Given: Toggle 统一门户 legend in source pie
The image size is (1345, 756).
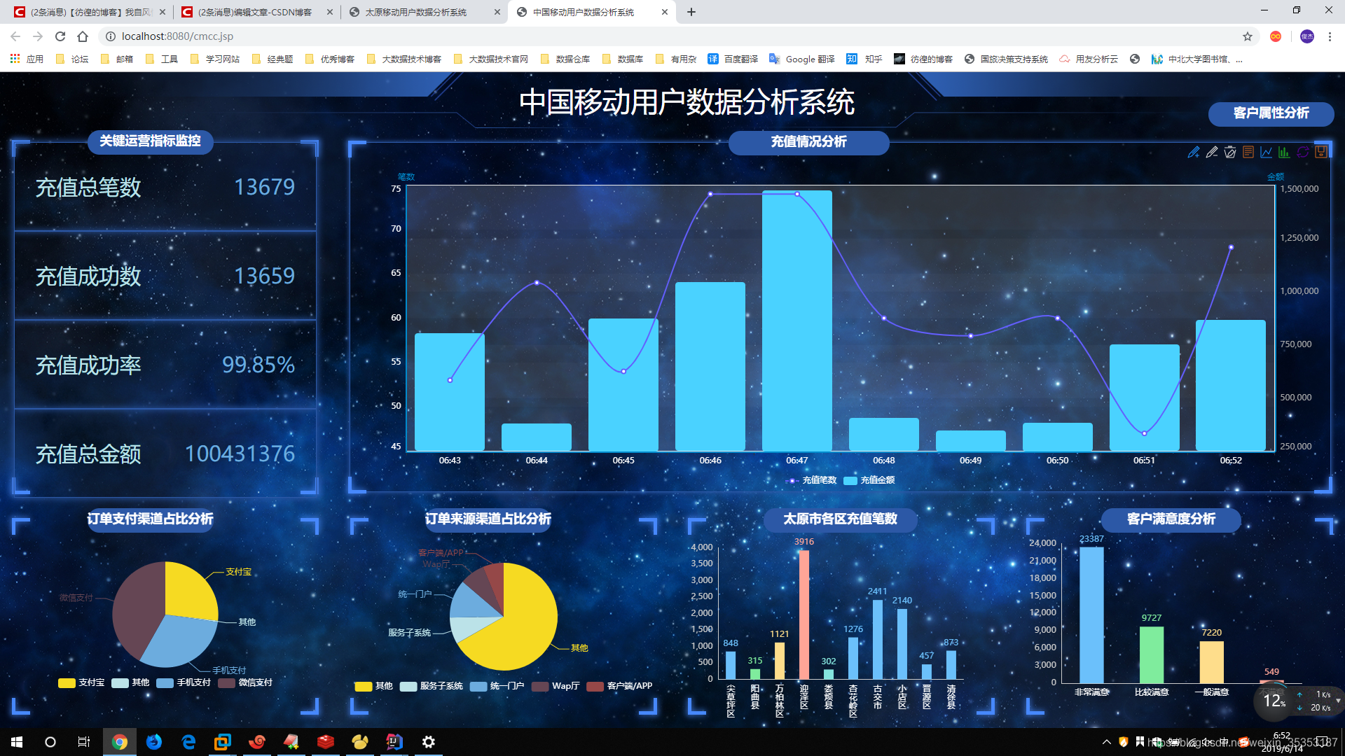Looking at the screenshot, I should [x=497, y=686].
